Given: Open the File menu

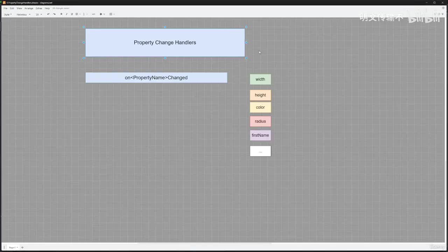Looking at the screenshot, I should coord(5,8).
